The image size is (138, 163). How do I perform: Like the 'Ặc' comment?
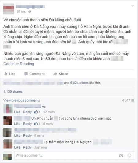point(17,112)
